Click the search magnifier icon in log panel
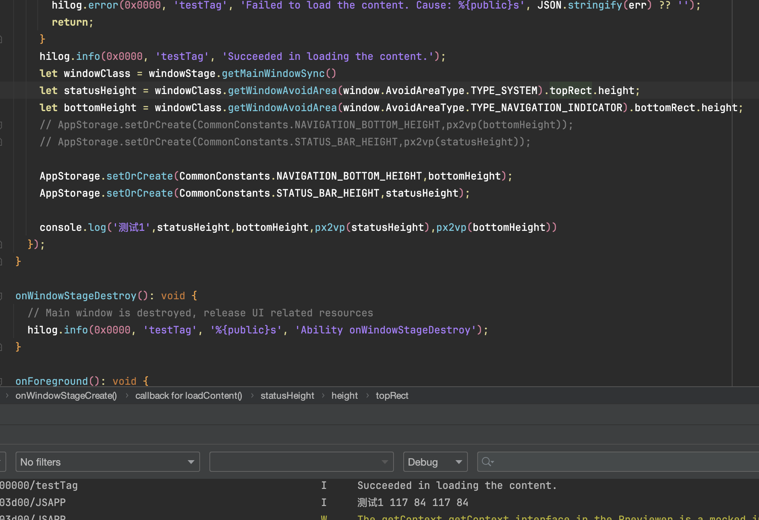 pyautogui.click(x=487, y=462)
